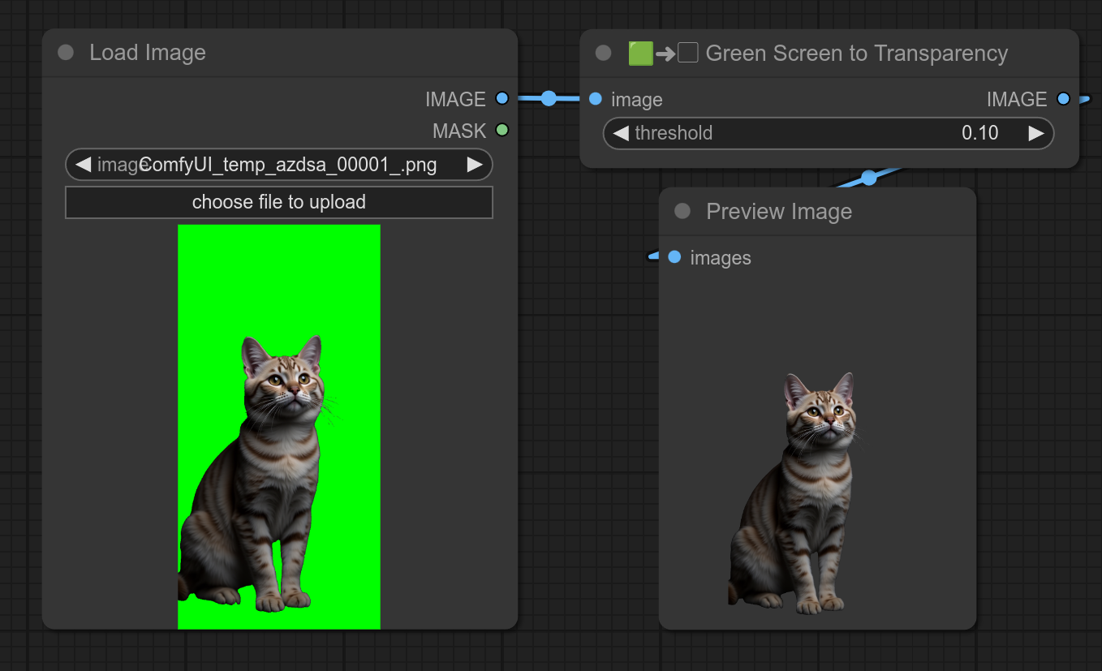Click the choose file to upload button
The width and height of the screenshot is (1102, 671).
[x=279, y=202]
